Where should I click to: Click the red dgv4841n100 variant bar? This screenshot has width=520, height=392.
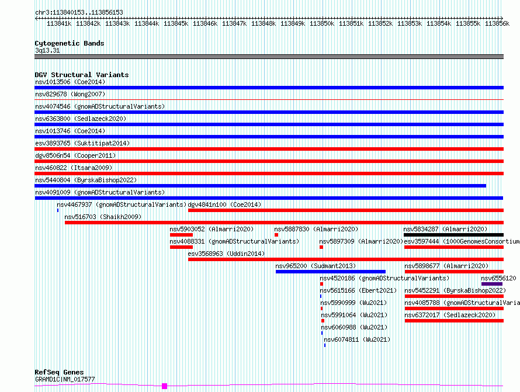(x=346, y=210)
